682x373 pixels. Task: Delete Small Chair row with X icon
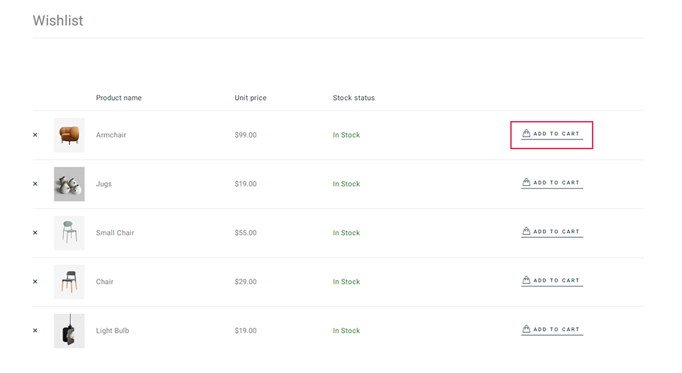(35, 233)
